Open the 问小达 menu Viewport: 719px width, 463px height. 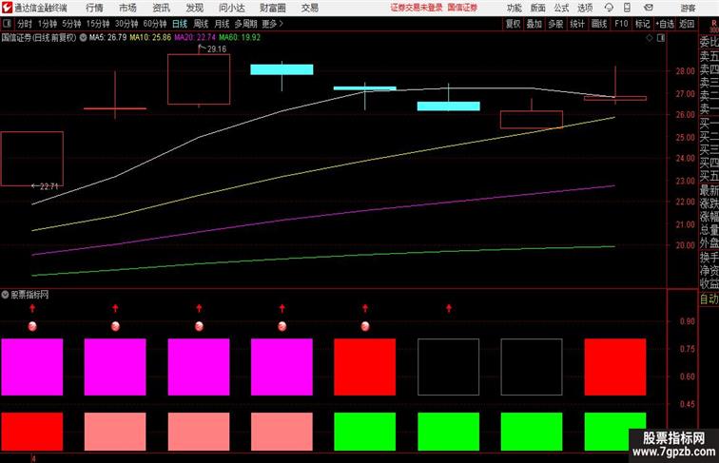pos(231,8)
